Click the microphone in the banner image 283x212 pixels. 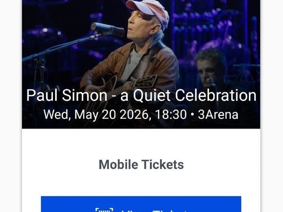tap(108, 29)
